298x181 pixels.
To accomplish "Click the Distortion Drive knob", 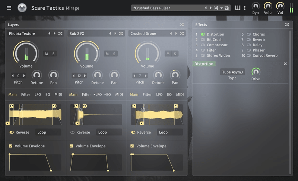I will pos(256,71).
